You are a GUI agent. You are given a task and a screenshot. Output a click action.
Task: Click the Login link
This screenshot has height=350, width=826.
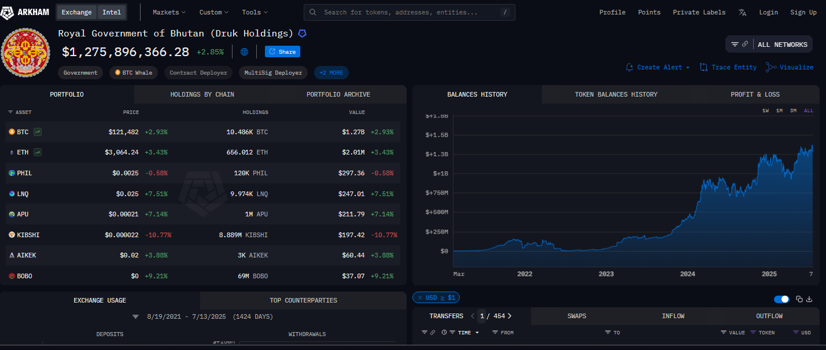pyautogui.click(x=768, y=12)
